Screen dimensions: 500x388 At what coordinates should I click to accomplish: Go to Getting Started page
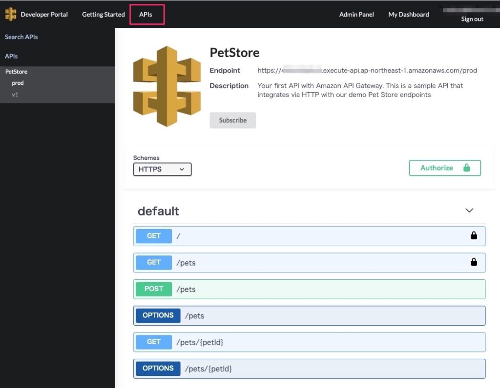[104, 15]
